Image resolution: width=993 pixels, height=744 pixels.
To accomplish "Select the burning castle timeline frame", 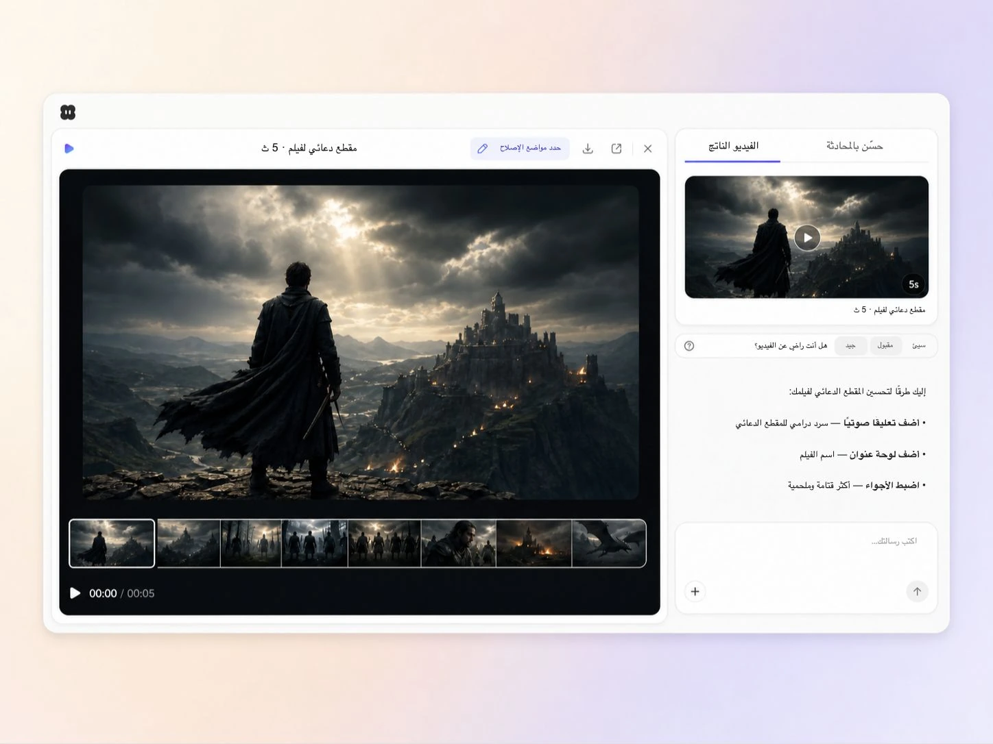I will [x=534, y=543].
